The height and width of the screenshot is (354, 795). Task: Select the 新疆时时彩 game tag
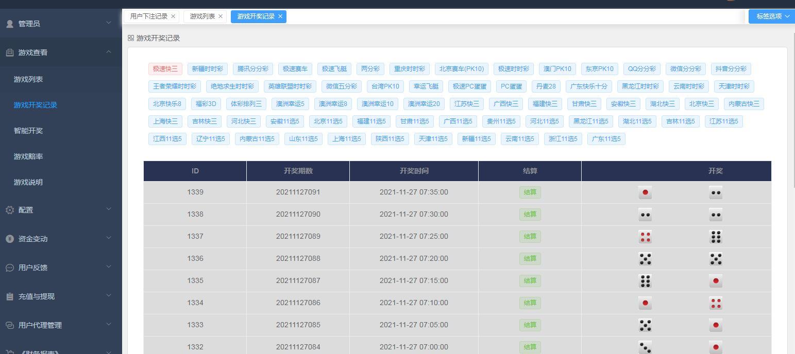tap(207, 69)
